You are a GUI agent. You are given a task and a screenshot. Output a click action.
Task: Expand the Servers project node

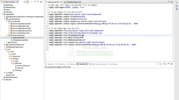[x=3, y=80]
